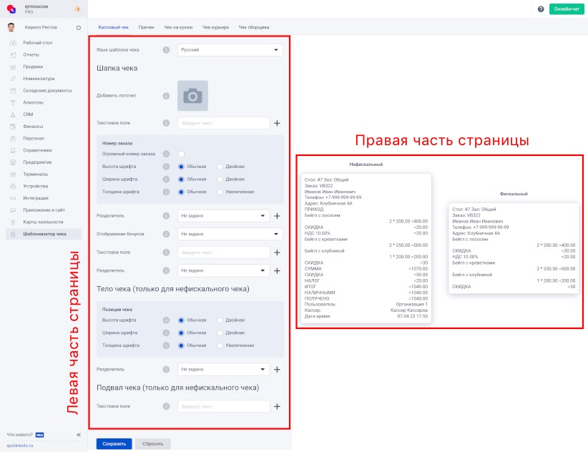Click the Устройства printer icon
588x452 pixels.
[13, 186]
